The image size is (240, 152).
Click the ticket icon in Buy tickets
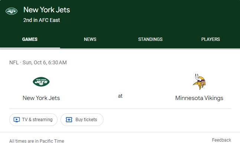pyautogui.click(x=69, y=120)
